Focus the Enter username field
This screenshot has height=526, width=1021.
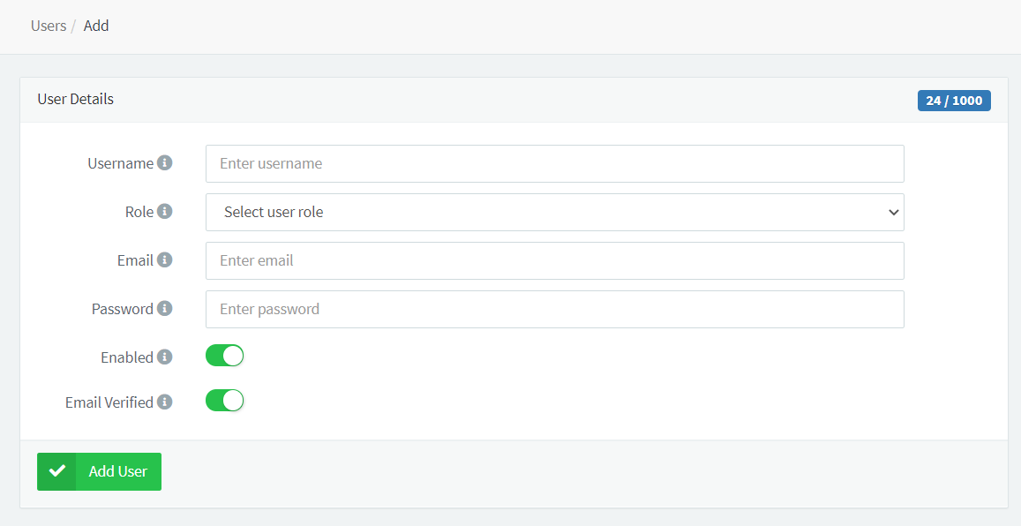tap(554, 163)
